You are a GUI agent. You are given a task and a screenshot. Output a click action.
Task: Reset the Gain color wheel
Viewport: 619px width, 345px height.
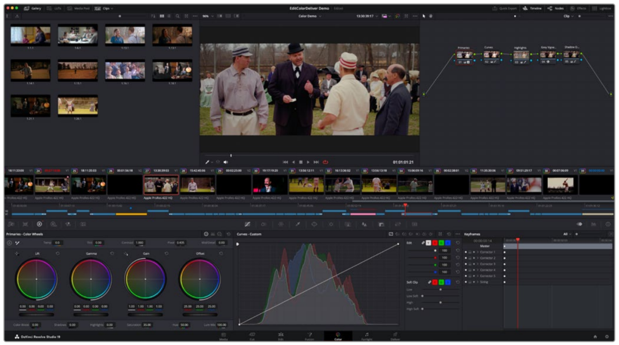[167, 253]
